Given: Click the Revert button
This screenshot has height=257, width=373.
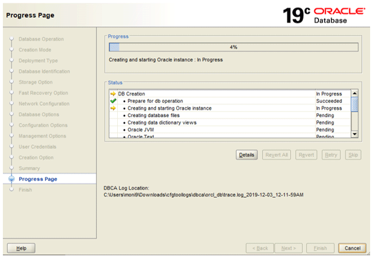Looking at the screenshot, I should (x=306, y=155).
